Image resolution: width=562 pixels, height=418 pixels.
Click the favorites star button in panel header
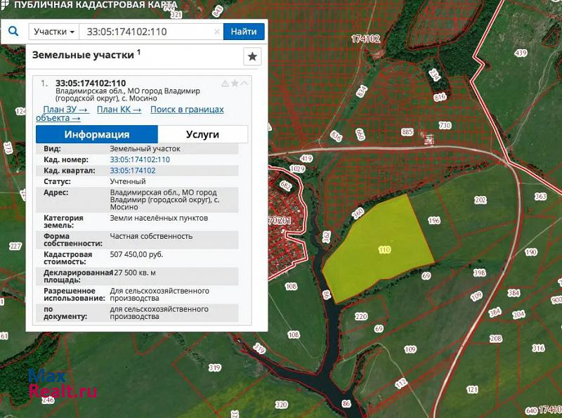click(x=252, y=57)
